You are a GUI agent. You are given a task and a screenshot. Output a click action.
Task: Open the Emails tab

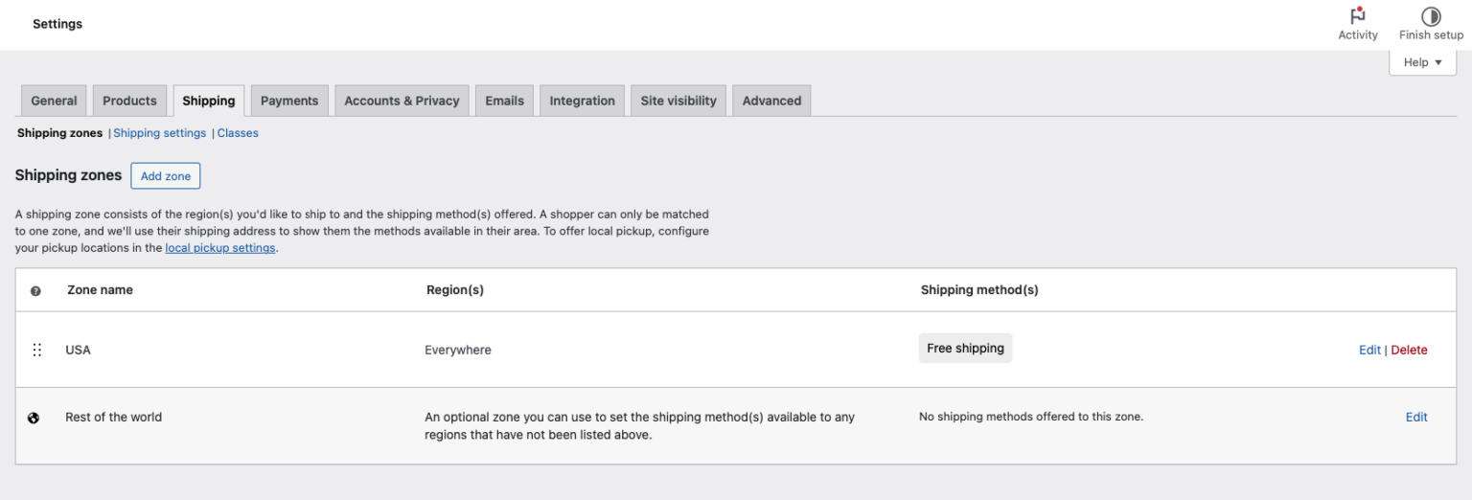[504, 101]
